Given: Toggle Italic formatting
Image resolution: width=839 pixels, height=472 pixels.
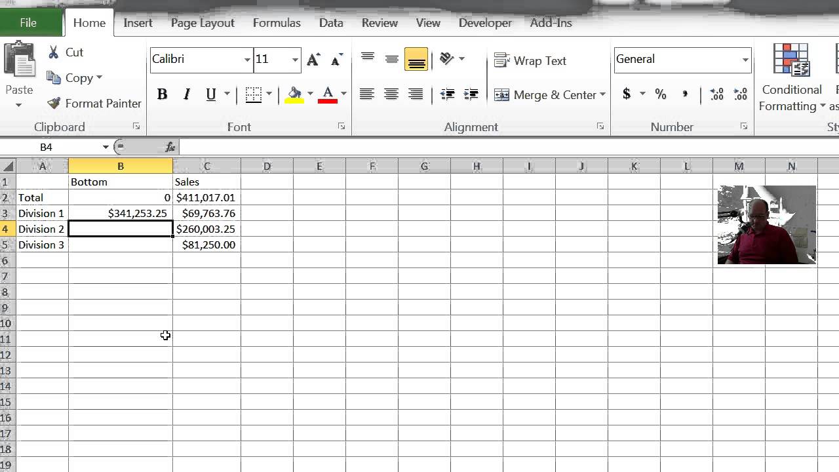Looking at the screenshot, I should 187,94.
